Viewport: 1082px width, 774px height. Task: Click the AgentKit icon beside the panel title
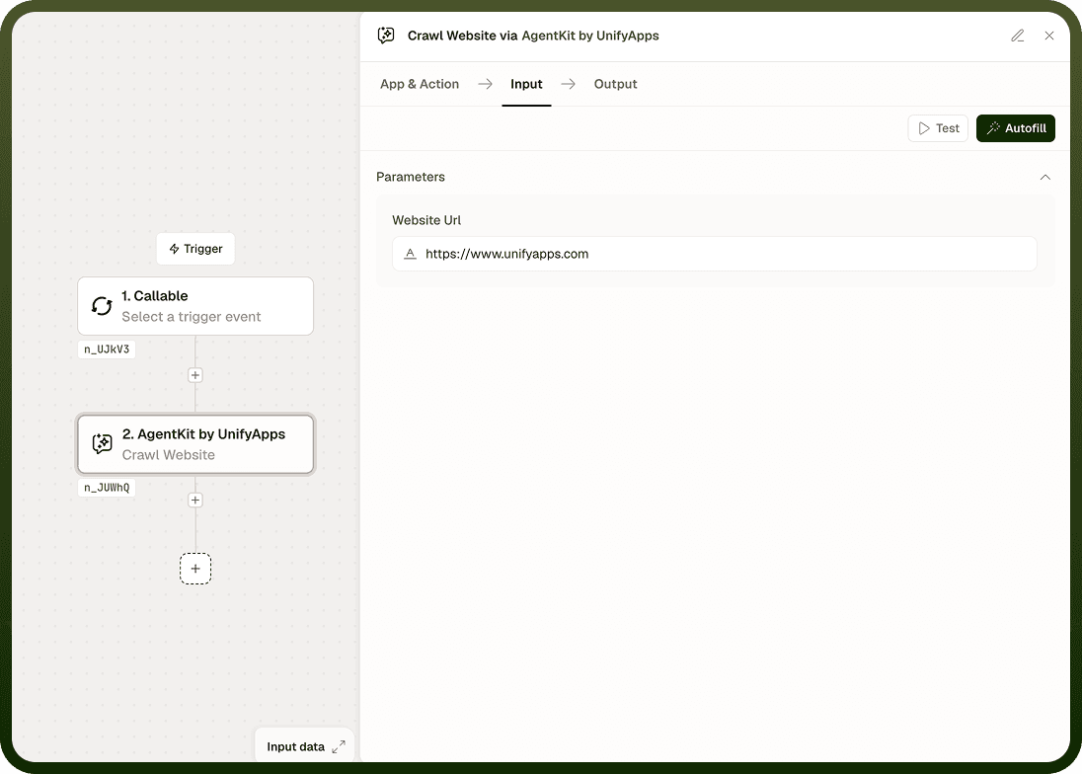coord(386,36)
